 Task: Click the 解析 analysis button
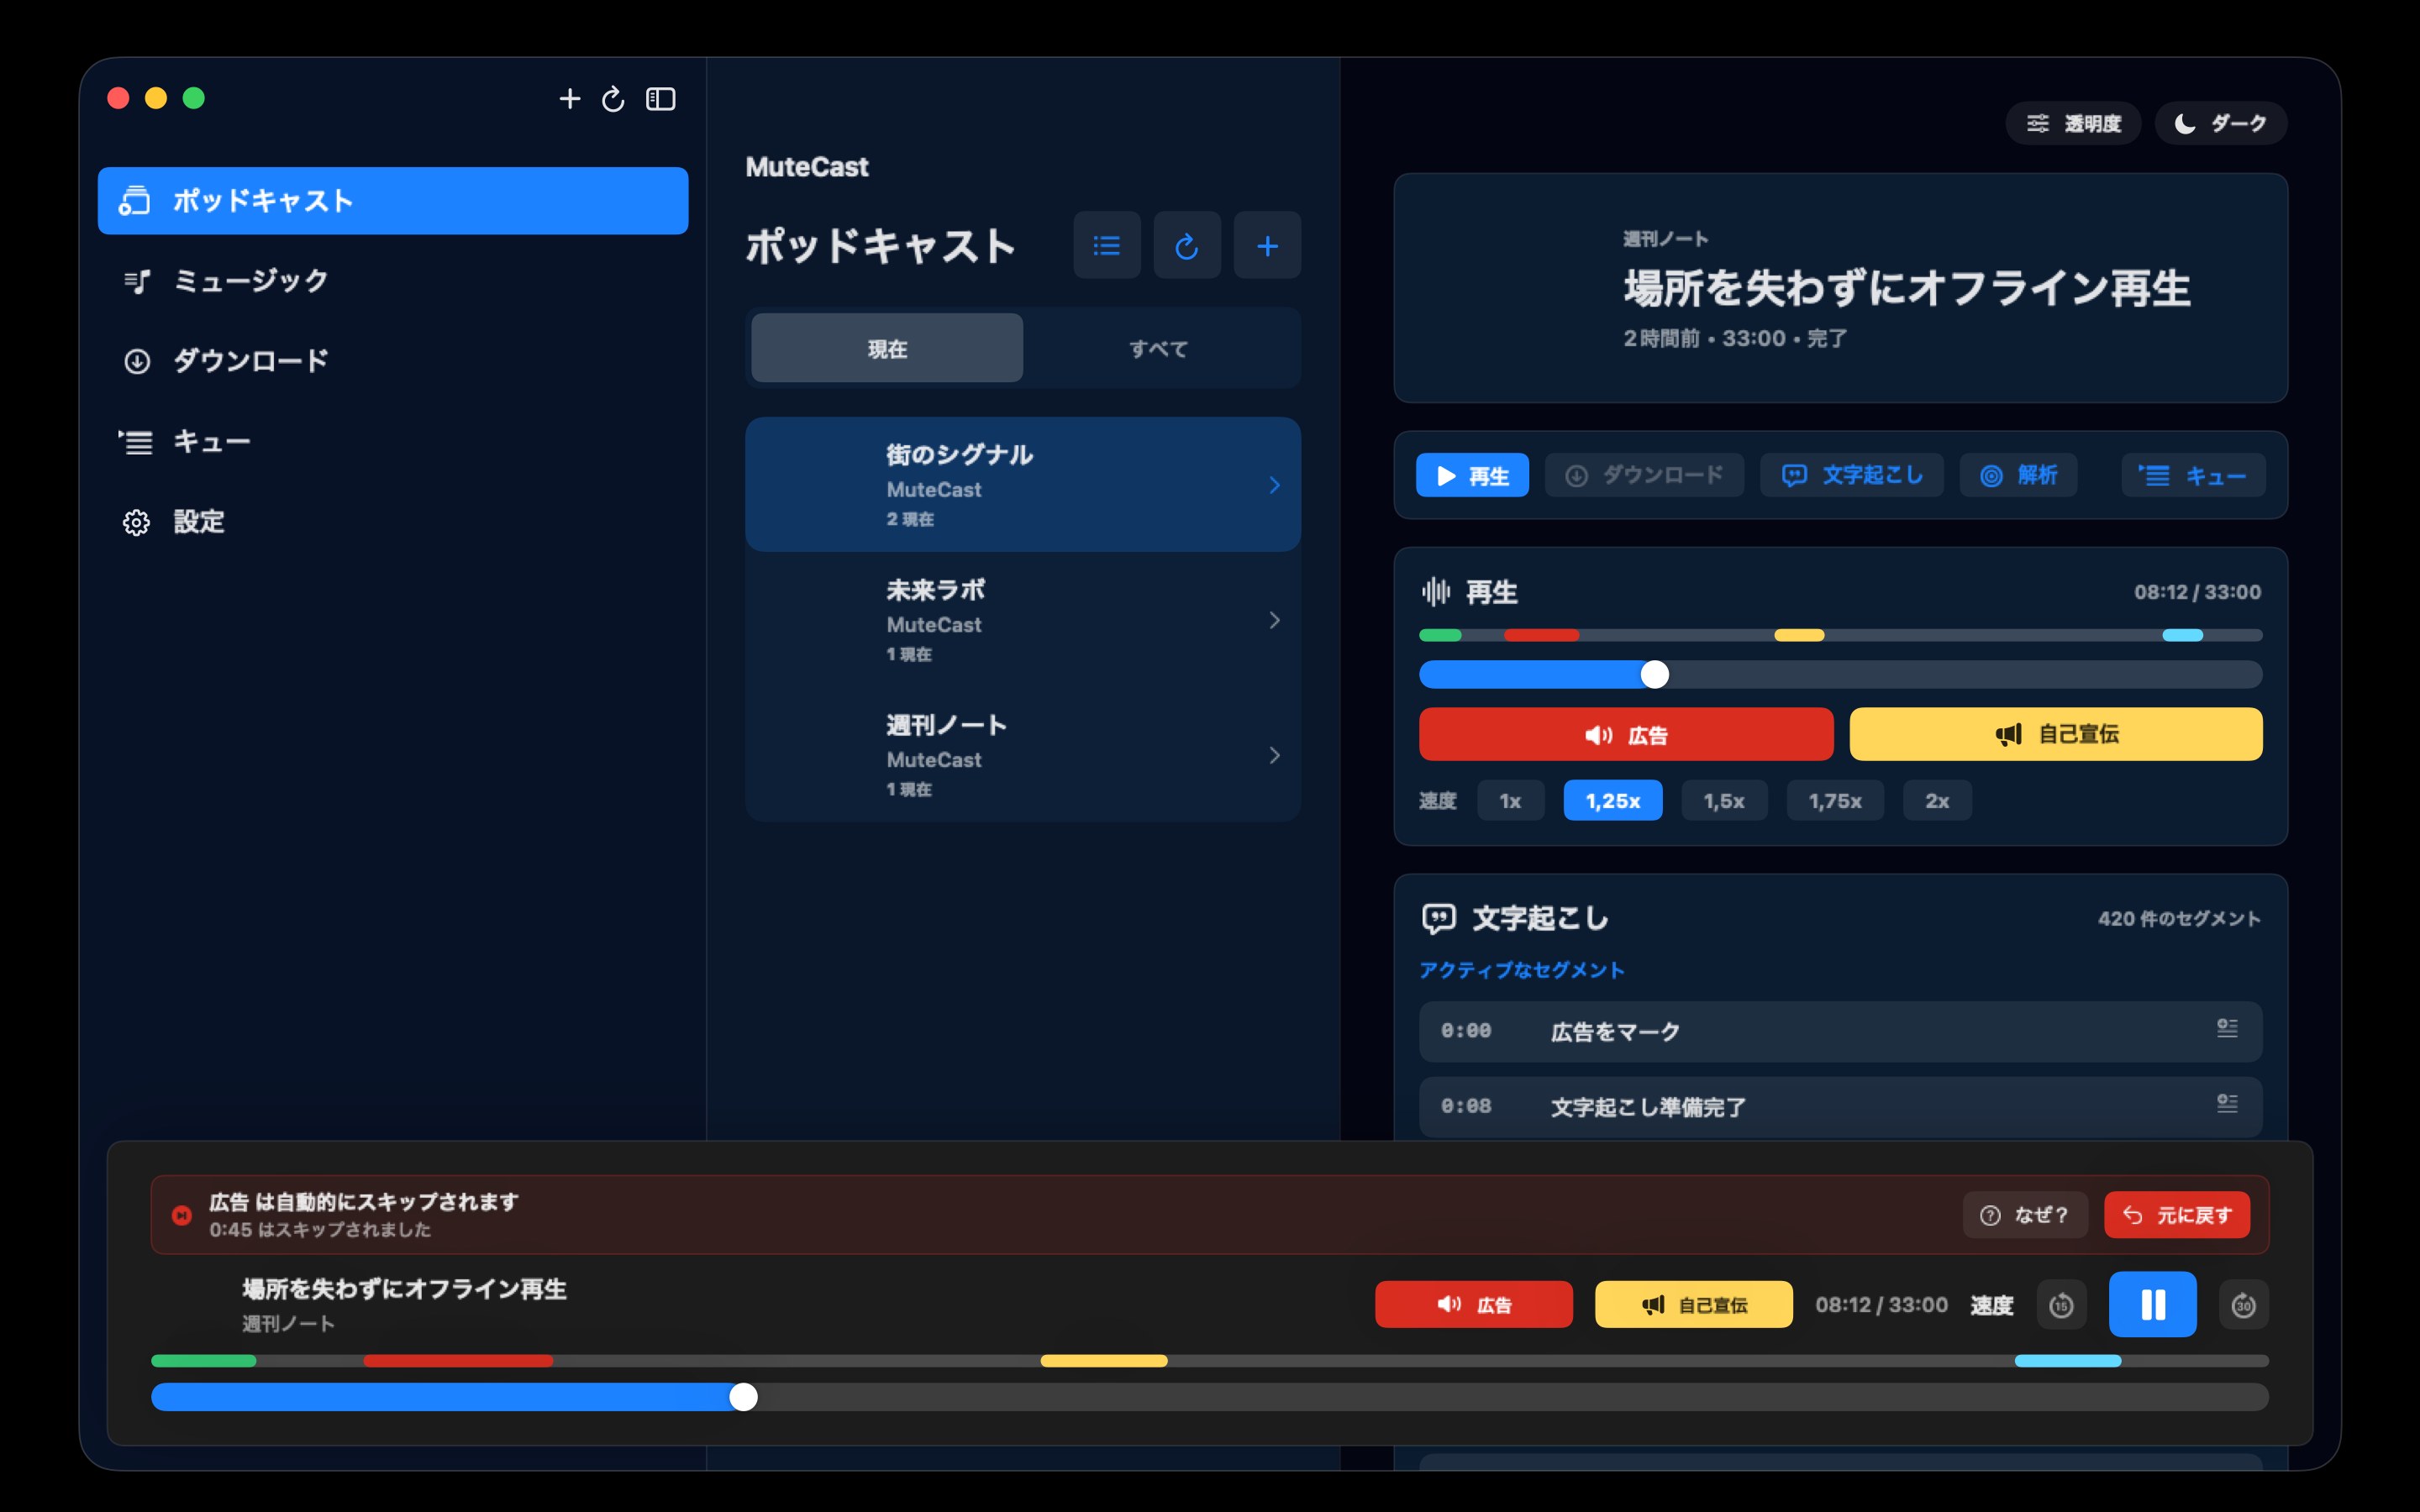pos(2019,475)
